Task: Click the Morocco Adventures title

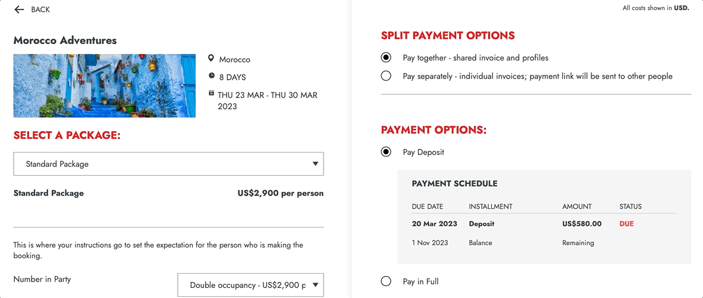Action: coord(65,40)
